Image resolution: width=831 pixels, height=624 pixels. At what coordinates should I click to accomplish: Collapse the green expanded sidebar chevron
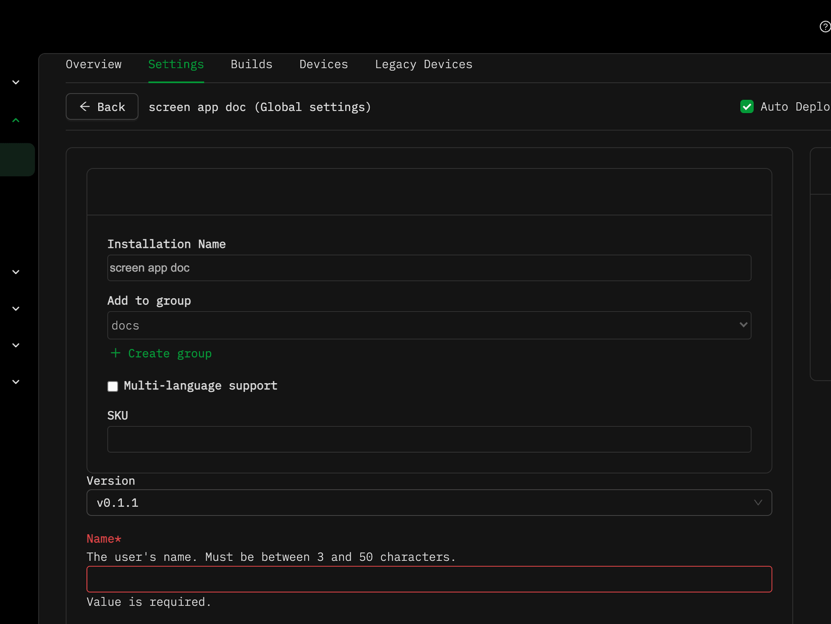tap(16, 120)
